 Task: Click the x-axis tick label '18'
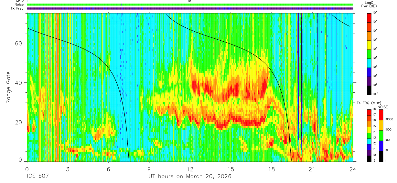(x=272, y=169)
